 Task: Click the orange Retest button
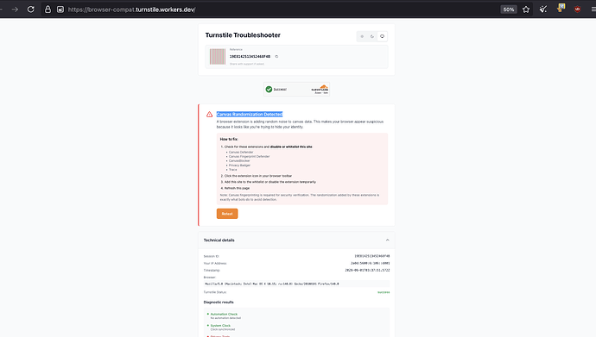coord(227,214)
